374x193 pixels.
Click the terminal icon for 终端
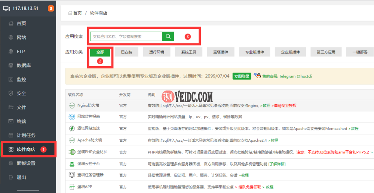[x=11, y=121]
